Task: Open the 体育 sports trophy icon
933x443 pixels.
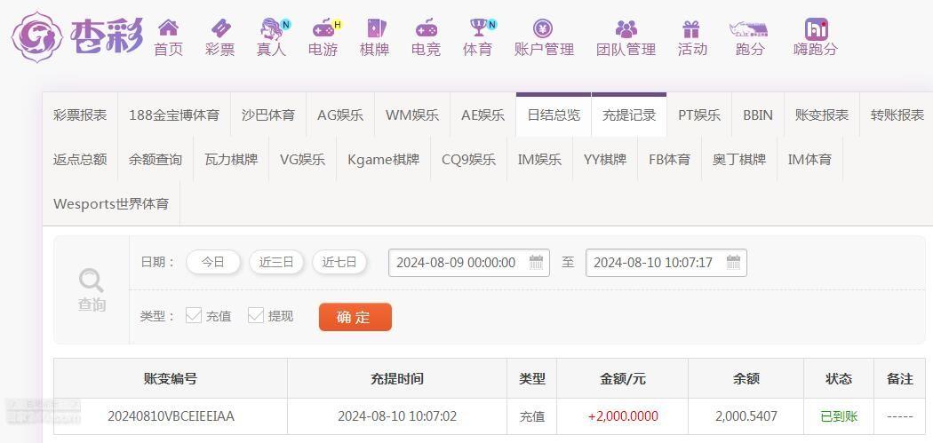Action: click(x=480, y=28)
